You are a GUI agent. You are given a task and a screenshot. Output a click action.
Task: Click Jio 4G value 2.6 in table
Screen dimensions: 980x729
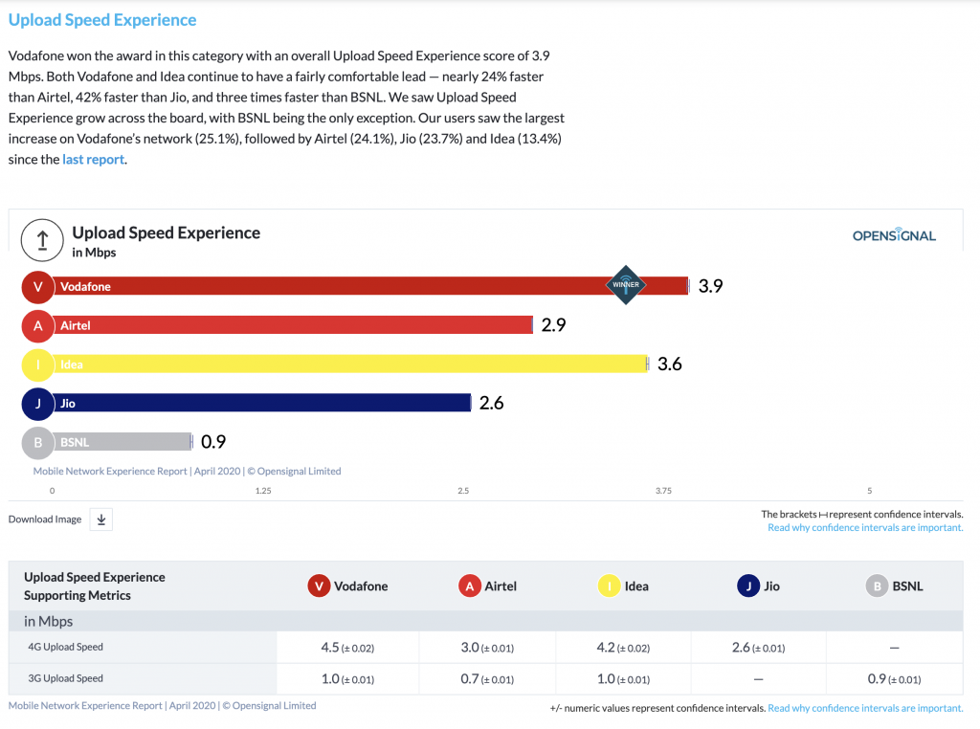[742, 647]
